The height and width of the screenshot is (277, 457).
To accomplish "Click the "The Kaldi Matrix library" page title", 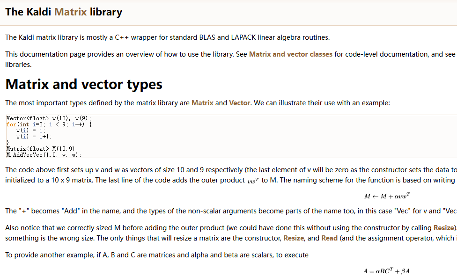I will point(64,12).
